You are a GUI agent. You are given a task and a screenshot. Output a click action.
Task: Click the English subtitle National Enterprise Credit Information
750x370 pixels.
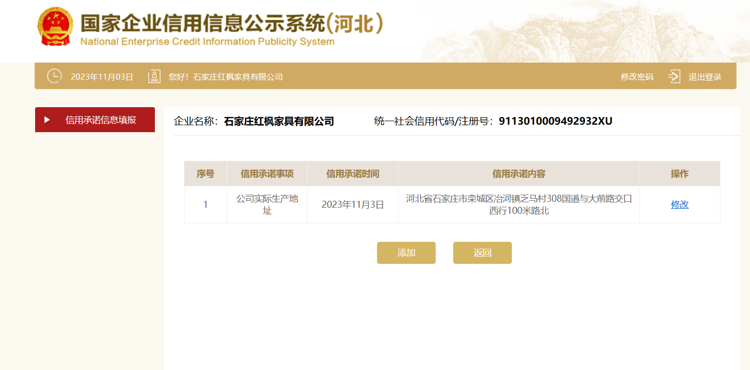[207, 42]
